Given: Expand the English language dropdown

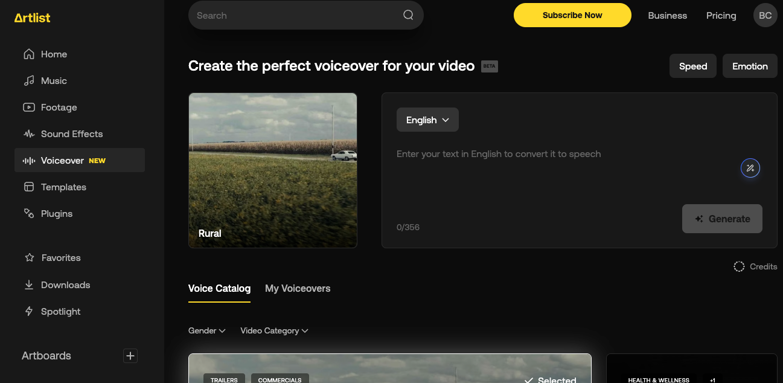Looking at the screenshot, I should pos(427,120).
